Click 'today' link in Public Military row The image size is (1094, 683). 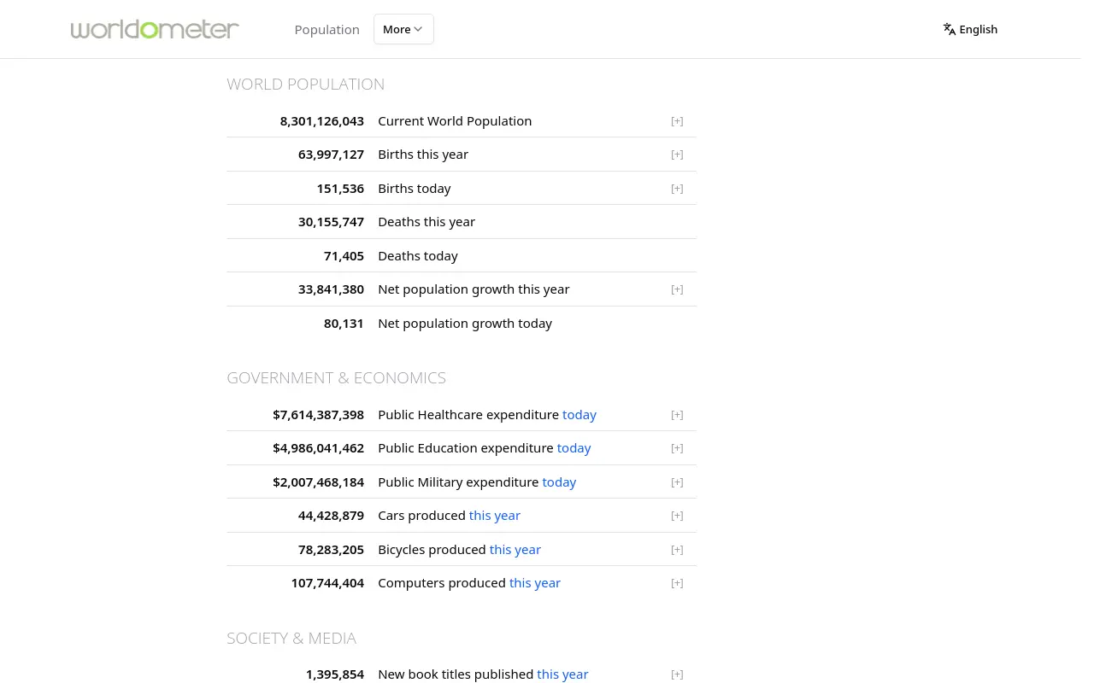(x=559, y=482)
